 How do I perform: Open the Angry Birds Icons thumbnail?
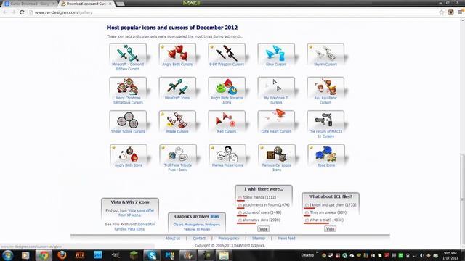(128, 154)
